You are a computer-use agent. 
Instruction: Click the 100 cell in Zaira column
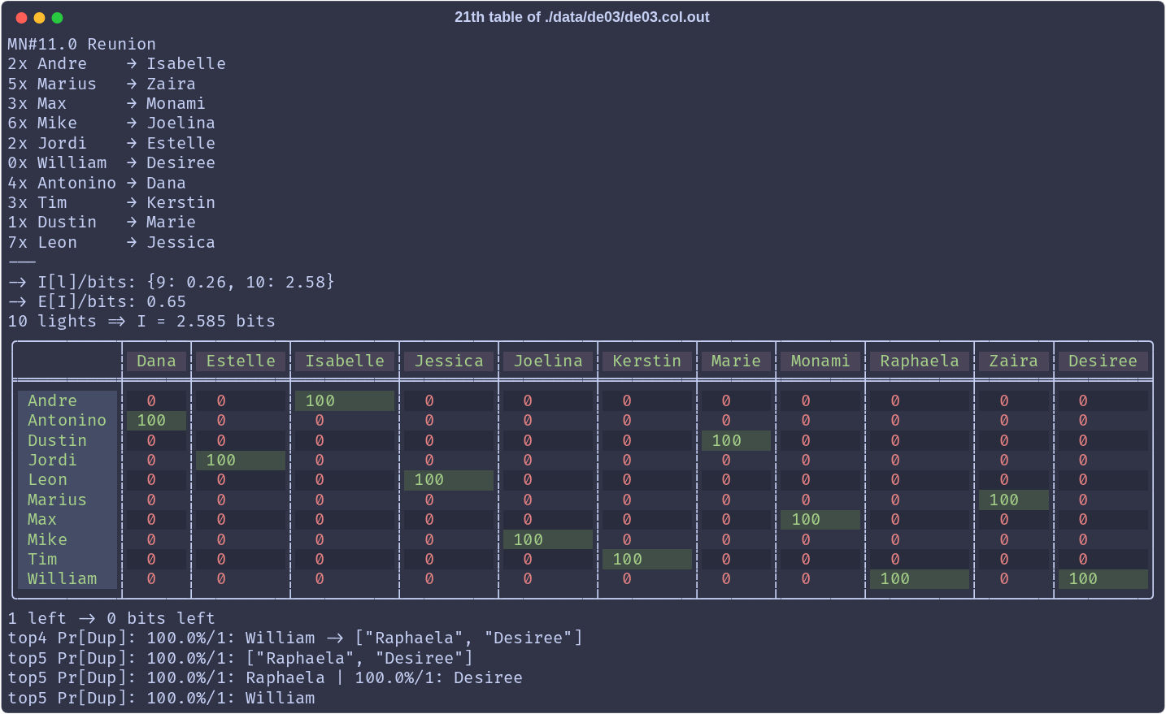pos(1013,500)
